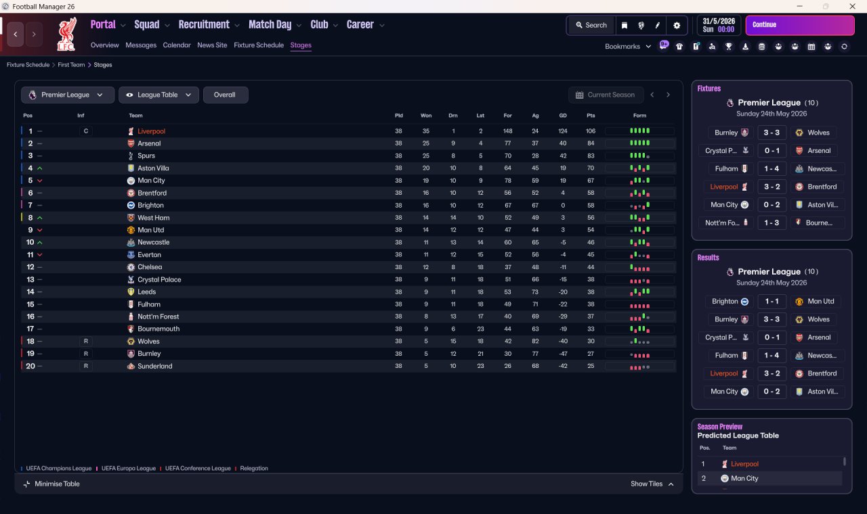Screen dimensions: 867x514
Task: Open the Calendar tab
Action: click(x=177, y=45)
